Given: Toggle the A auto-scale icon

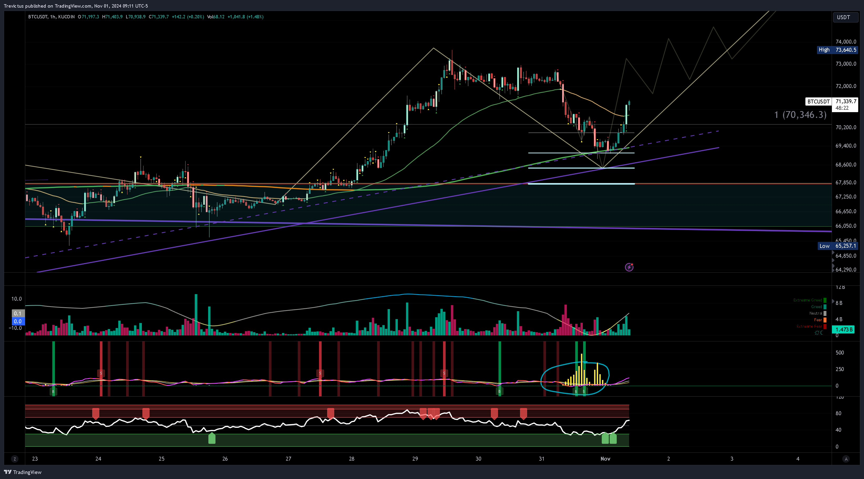Looking at the screenshot, I should point(846,459).
